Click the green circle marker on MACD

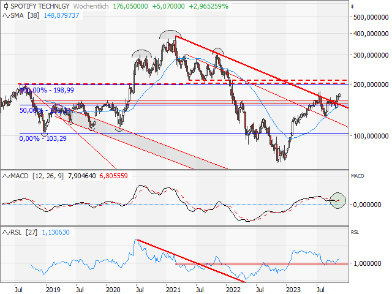click(x=337, y=200)
